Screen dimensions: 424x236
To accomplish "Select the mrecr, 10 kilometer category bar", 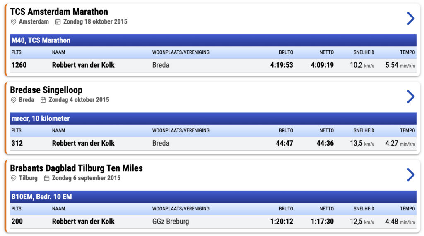I will click(213, 118).
